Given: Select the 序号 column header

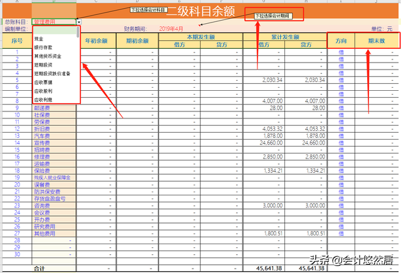Looking at the screenshot, I should (17, 41).
